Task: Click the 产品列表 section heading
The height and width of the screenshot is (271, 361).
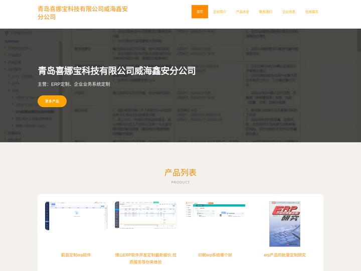Action: click(180, 172)
